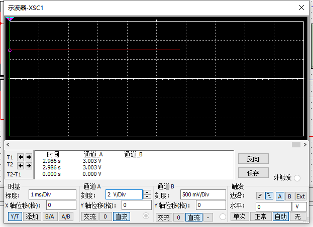Click channel A 2 V/Div scale field
The image size is (313, 227).
point(124,194)
